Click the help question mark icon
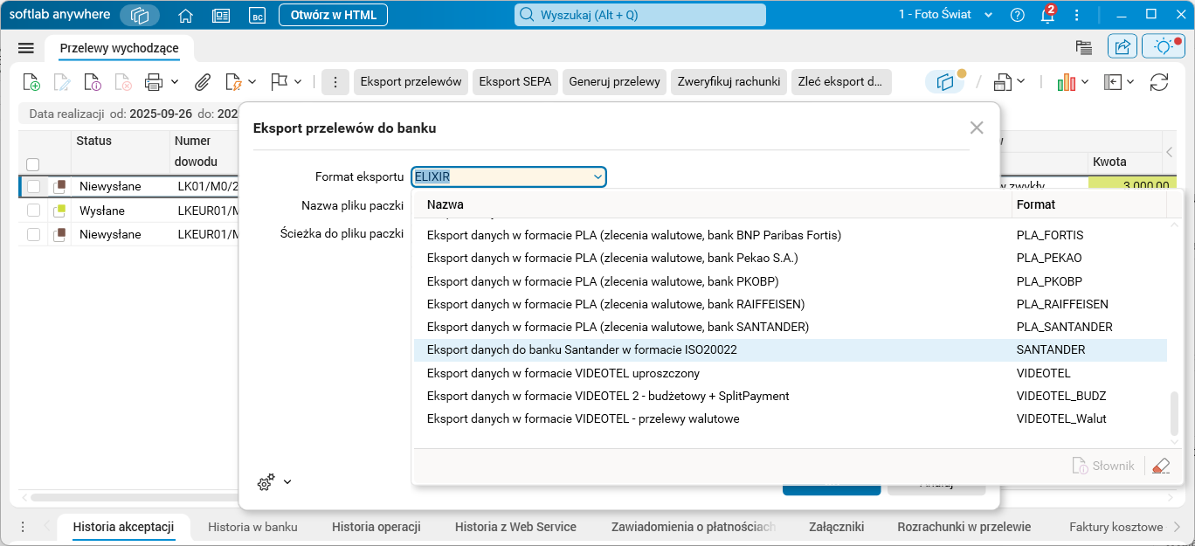Image resolution: width=1195 pixels, height=546 pixels. click(1017, 15)
